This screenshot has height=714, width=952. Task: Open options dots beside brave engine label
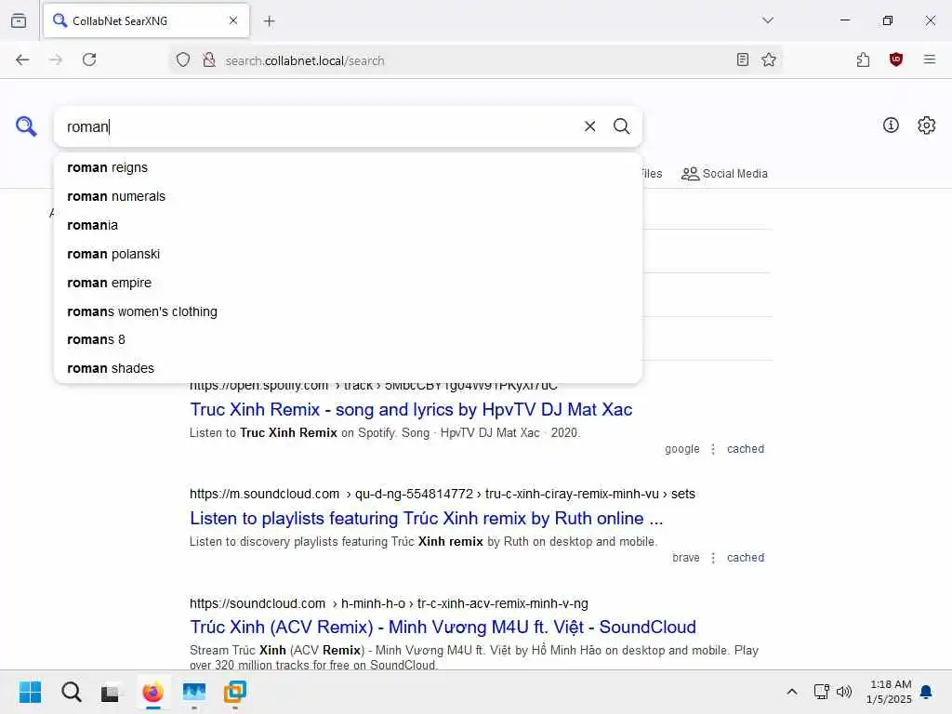(x=713, y=558)
